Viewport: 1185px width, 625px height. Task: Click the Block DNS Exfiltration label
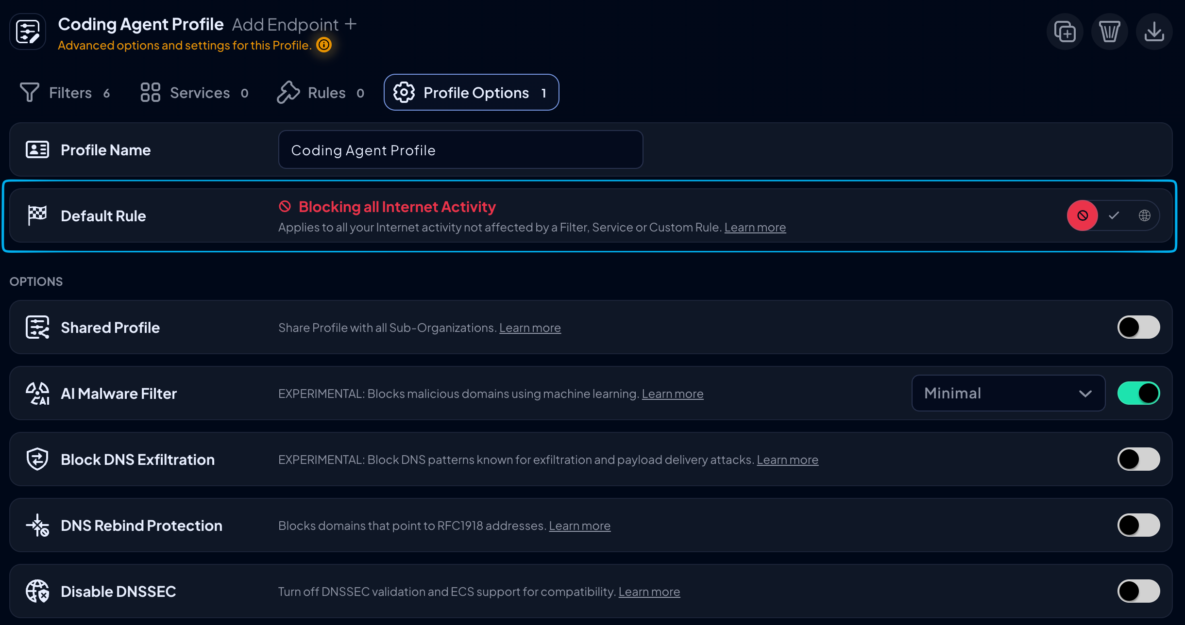click(137, 460)
